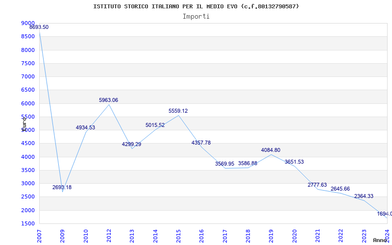The image size is (392, 245).
Task: Click the 2013 x-axis year label
Action: 132,236
